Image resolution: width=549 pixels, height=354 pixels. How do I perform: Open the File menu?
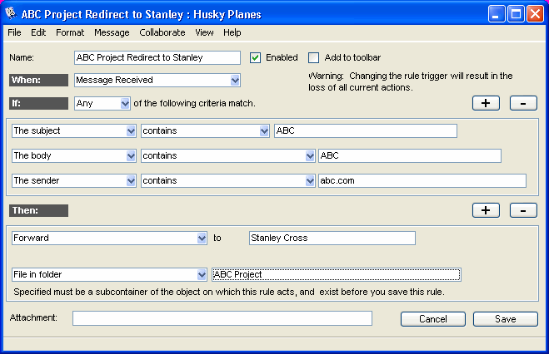tap(15, 32)
